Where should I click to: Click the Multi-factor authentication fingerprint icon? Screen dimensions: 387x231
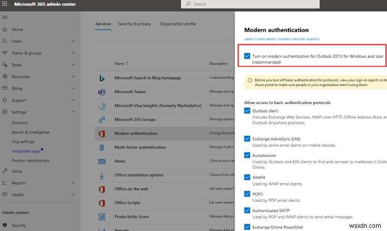pyautogui.click(x=102, y=147)
